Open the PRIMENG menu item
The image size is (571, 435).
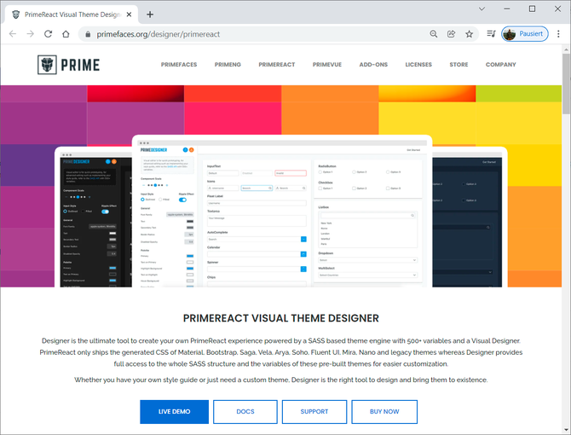point(228,65)
